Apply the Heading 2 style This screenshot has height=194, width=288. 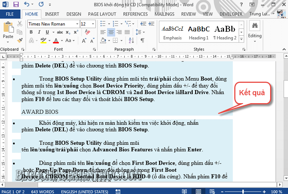tap(225, 33)
